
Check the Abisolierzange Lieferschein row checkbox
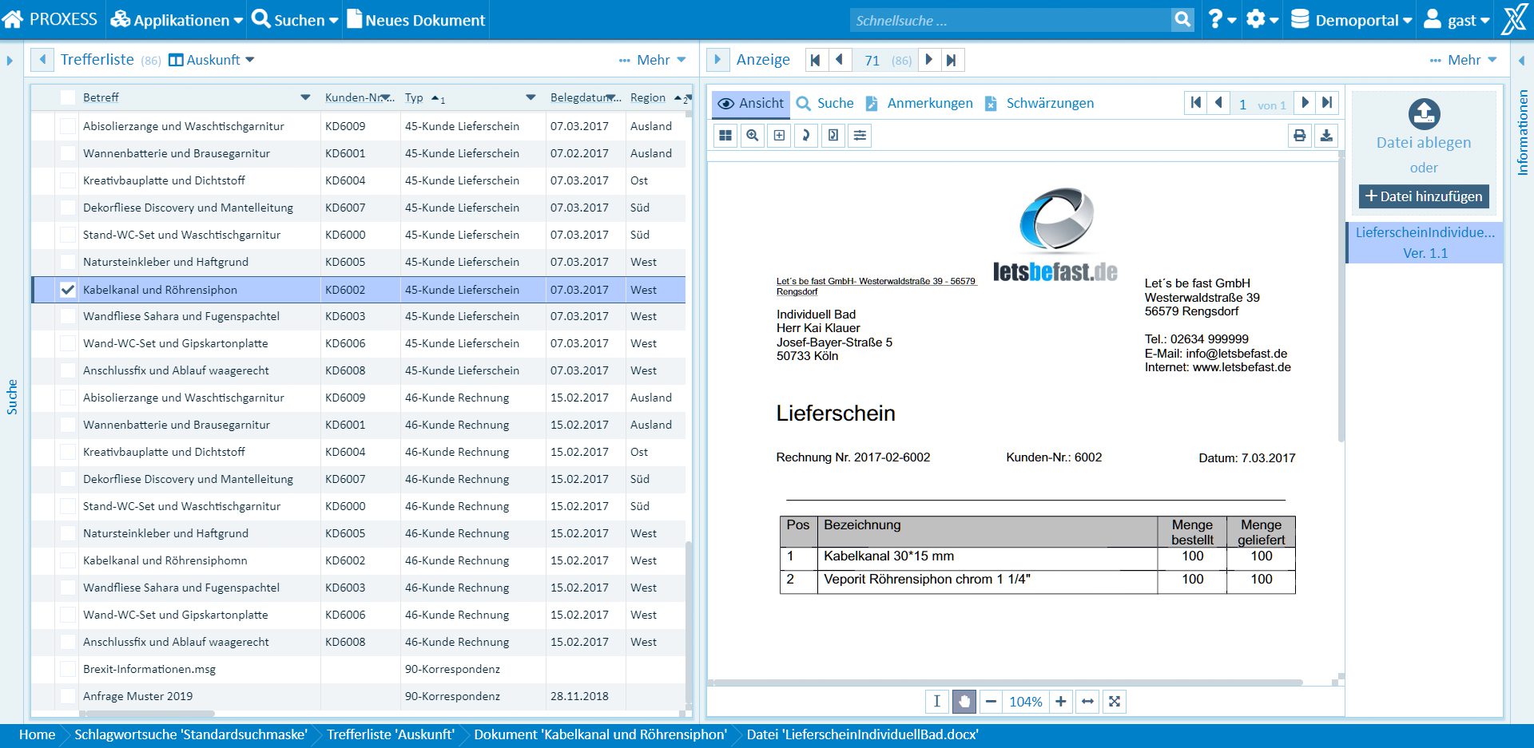pos(68,126)
